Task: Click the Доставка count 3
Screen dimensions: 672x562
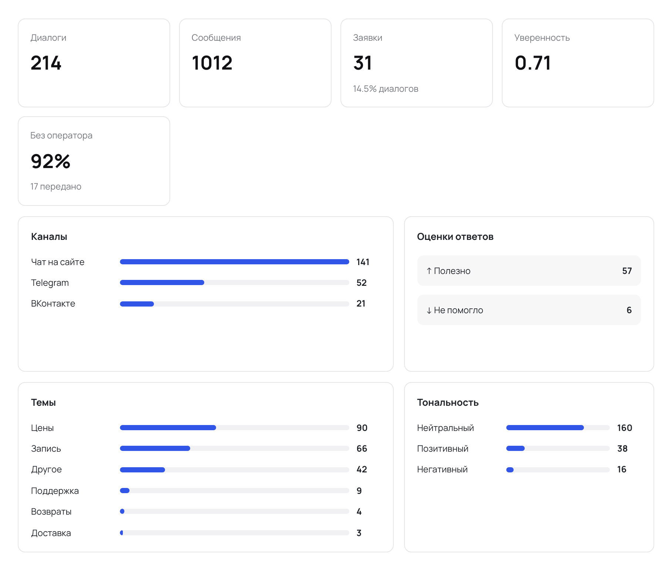Action: 359,533
